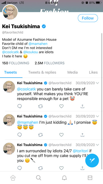Open Notifications bell in bottom bar
The height and width of the screenshot is (184, 103).
tap(64, 178)
